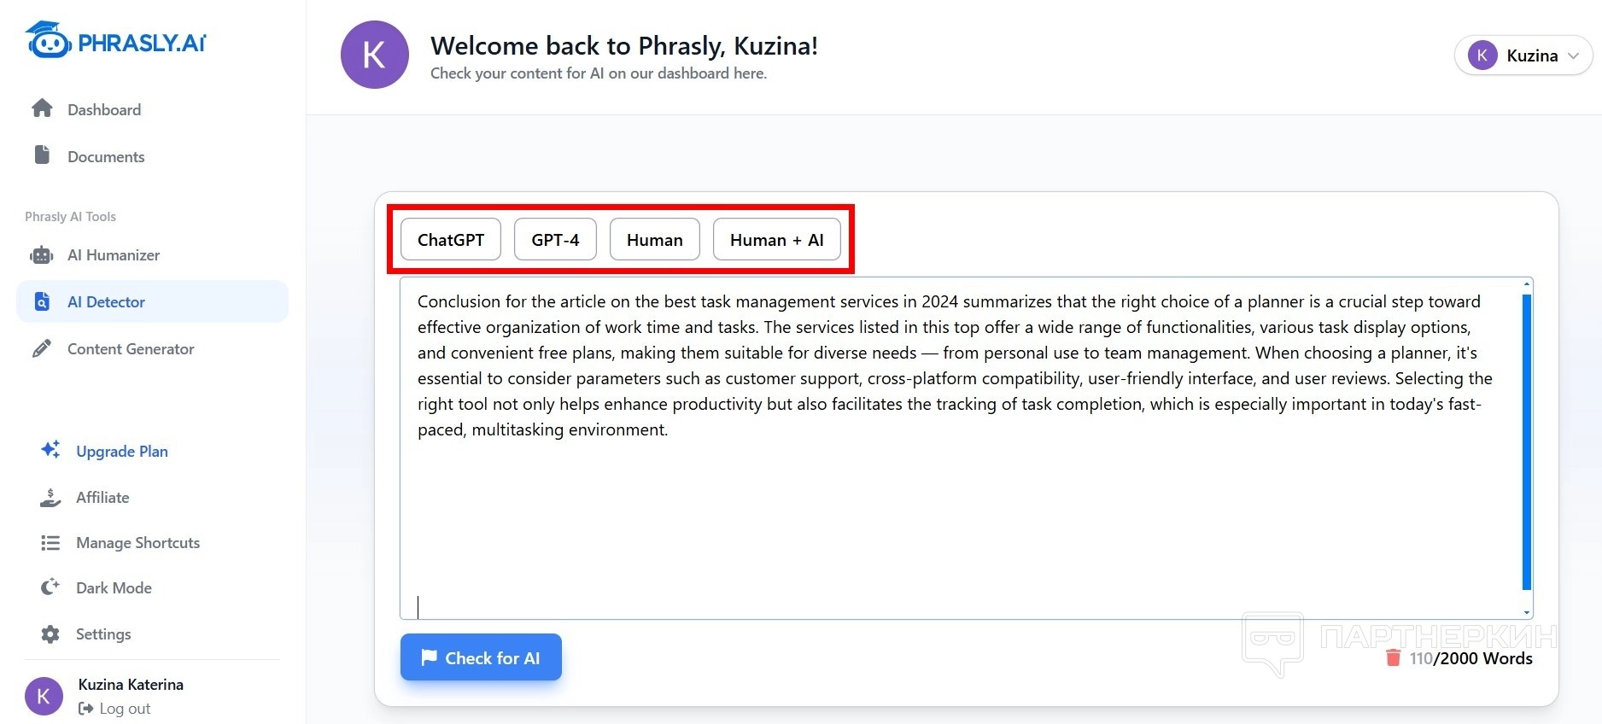Image resolution: width=1602 pixels, height=724 pixels.
Task: Click the Documents file icon
Action: pyautogui.click(x=42, y=155)
